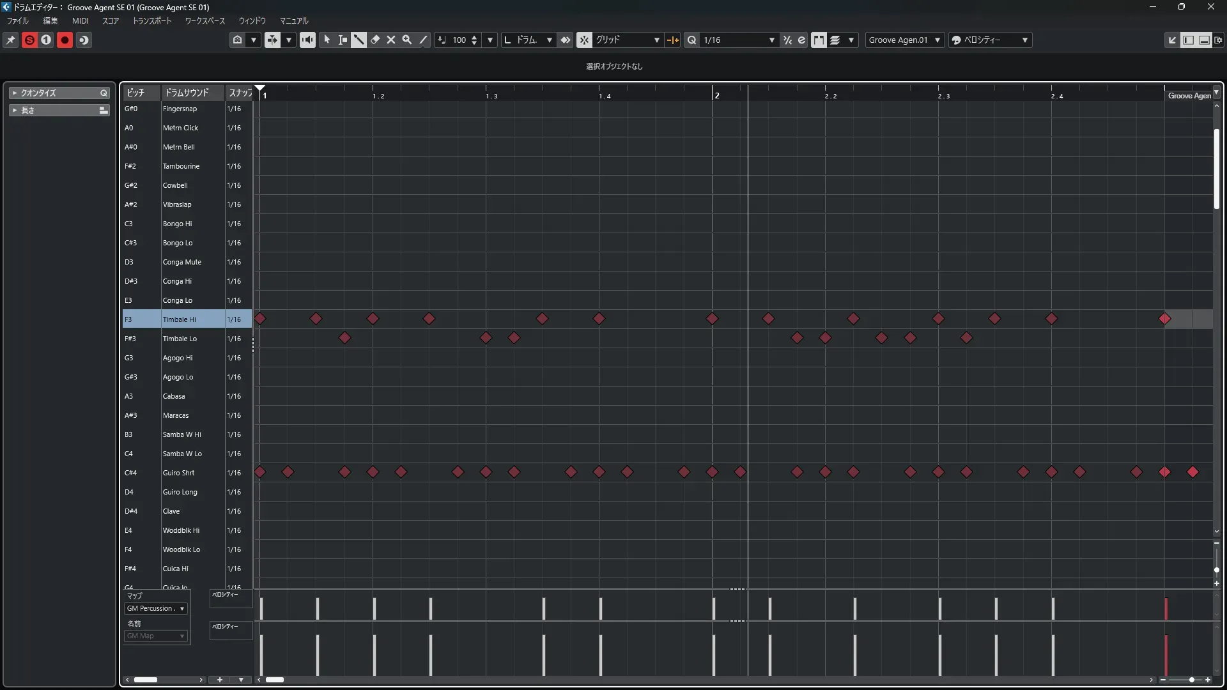
Task: Select the Zoom magnifier tool
Action: tap(407, 40)
